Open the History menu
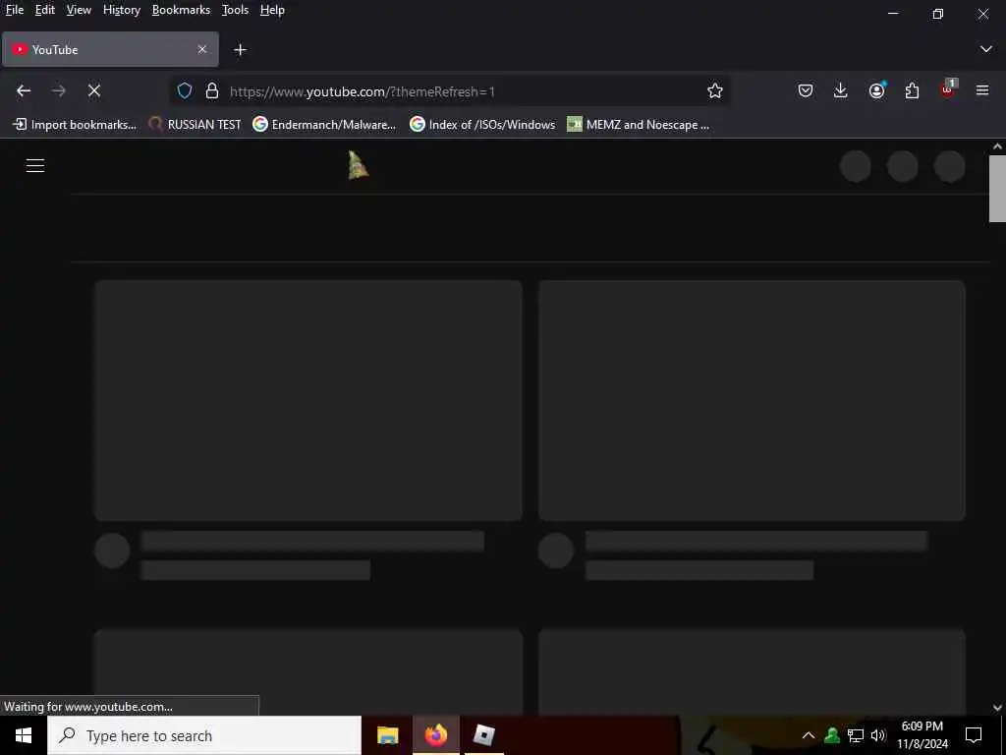The image size is (1006, 755). 121,10
